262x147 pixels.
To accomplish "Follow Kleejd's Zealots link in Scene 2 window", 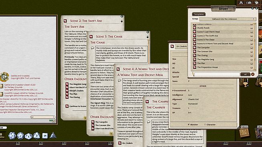I will (x=77, y=91).
